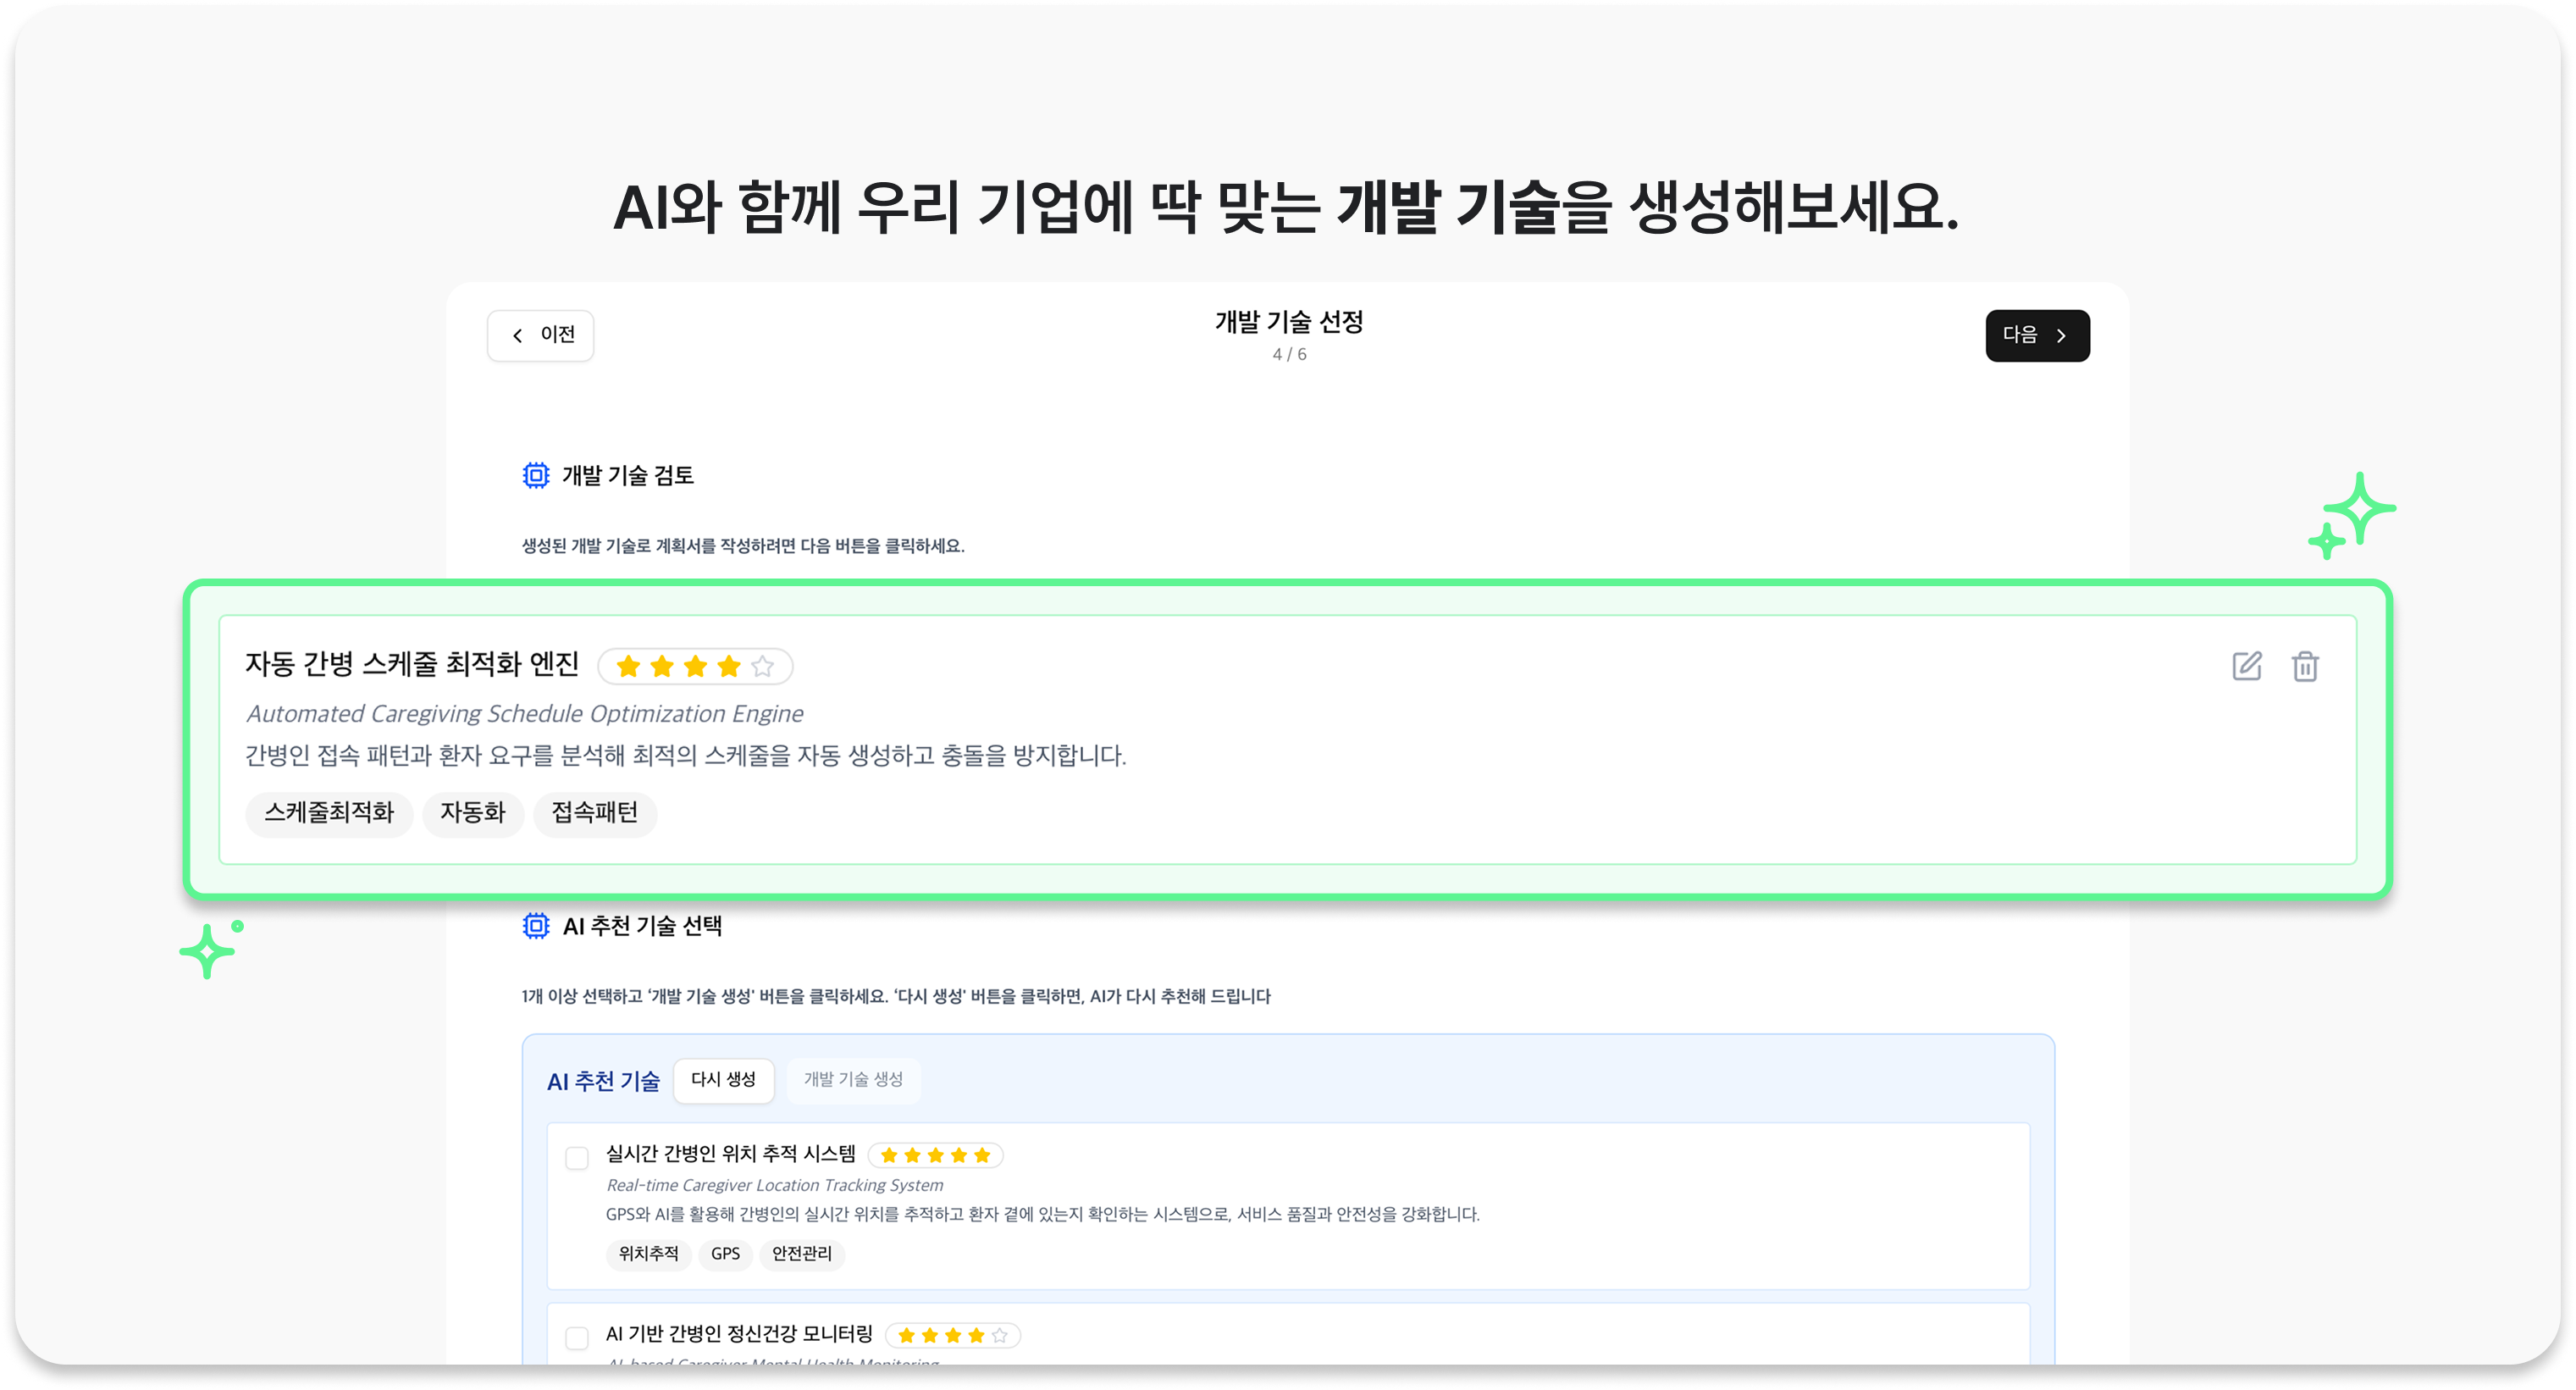The width and height of the screenshot is (2576, 1390).
Task: Click the chip icon beside AI 추천 기술 선택
Action: (536, 926)
